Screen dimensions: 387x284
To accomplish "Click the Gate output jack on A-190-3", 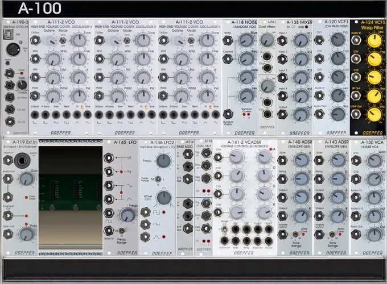I will click(9, 73).
